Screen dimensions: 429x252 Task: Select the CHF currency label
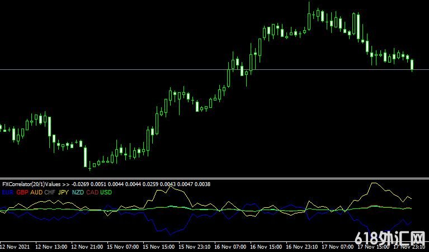point(50,192)
